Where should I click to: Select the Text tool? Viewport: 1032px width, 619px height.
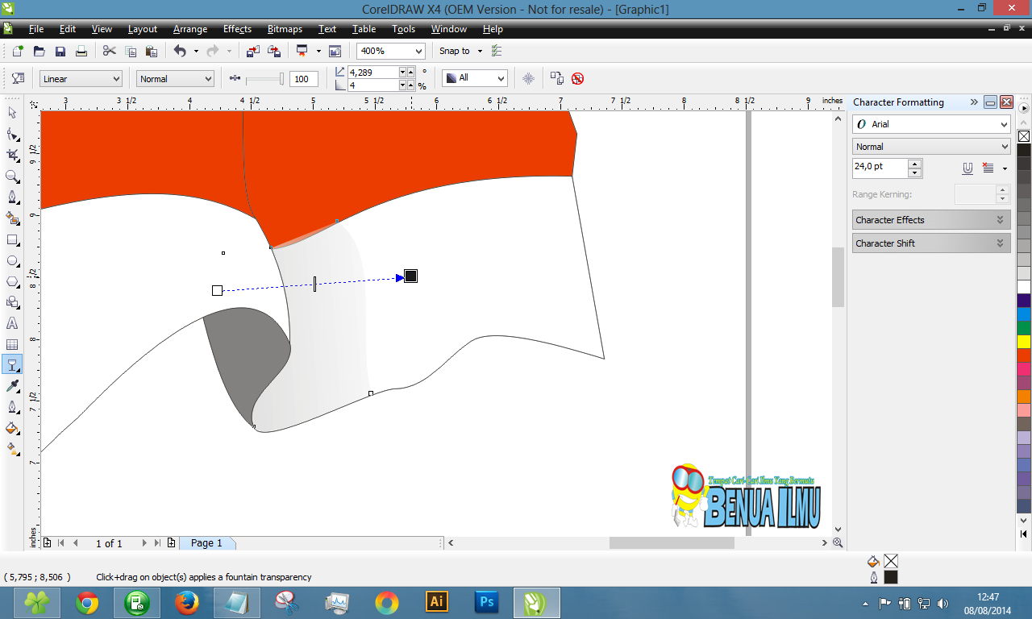[x=12, y=323]
